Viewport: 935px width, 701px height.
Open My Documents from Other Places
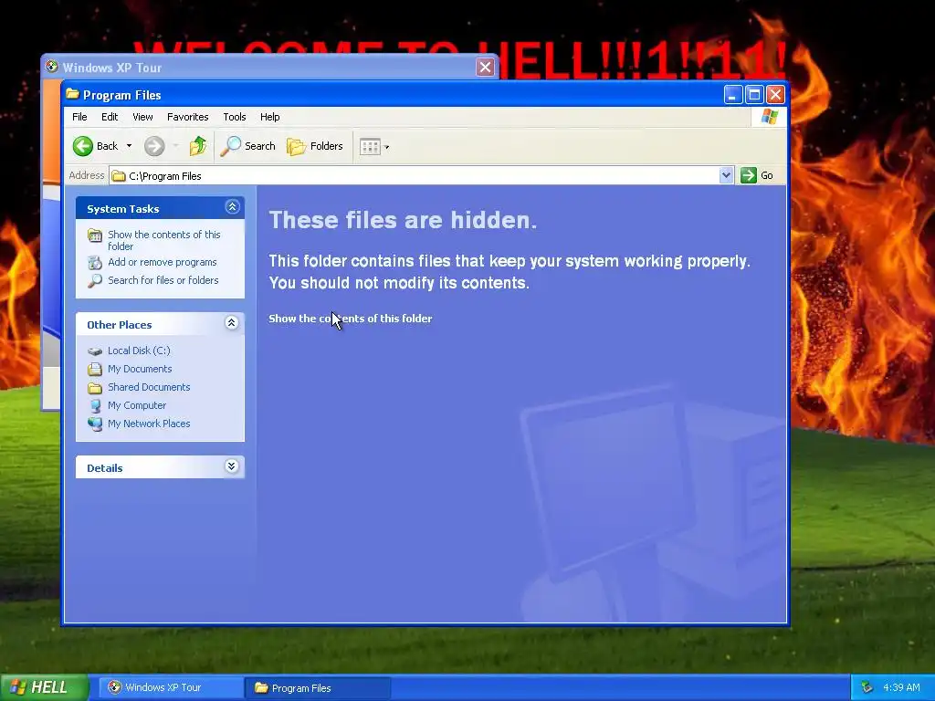[140, 369]
